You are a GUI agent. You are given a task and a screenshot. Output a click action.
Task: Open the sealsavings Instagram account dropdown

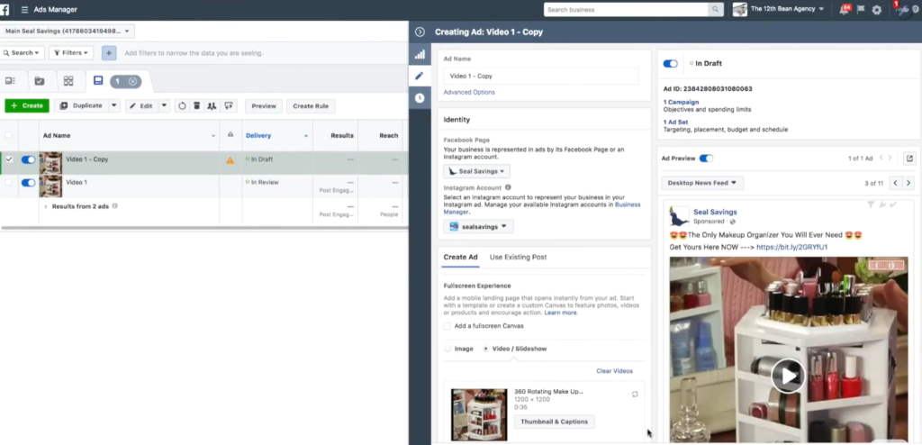[x=478, y=227]
